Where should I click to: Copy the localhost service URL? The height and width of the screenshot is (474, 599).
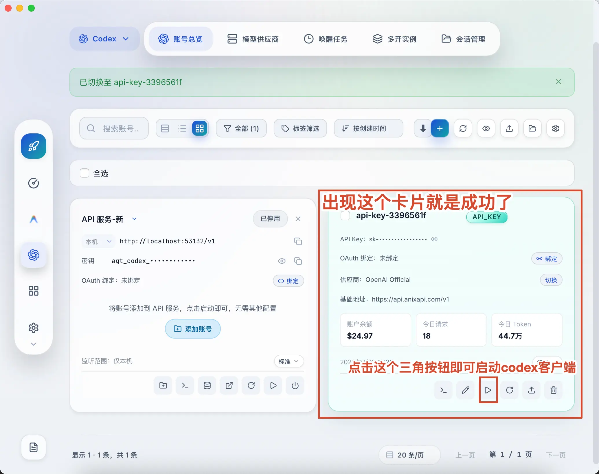click(x=298, y=241)
